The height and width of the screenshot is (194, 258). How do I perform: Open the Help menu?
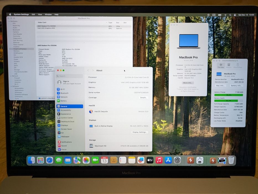pos(56,14)
